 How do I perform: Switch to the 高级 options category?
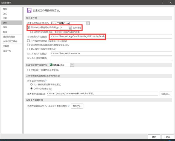point(5,32)
